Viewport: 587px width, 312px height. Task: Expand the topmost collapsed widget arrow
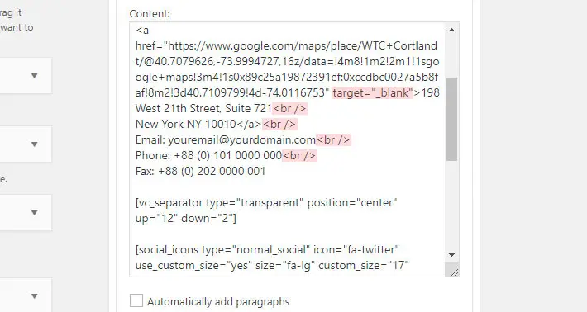pyautogui.click(x=35, y=76)
